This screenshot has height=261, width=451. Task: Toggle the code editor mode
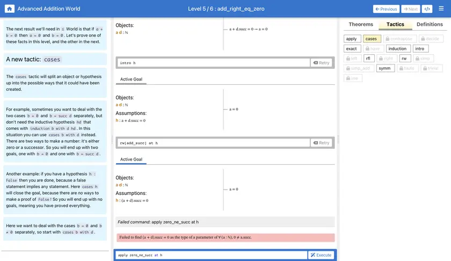(x=427, y=9)
